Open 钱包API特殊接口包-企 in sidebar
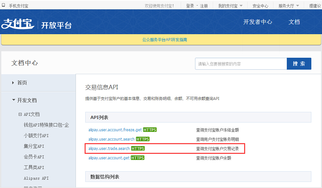The width and height of the screenshot is (322, 188). 47,125
